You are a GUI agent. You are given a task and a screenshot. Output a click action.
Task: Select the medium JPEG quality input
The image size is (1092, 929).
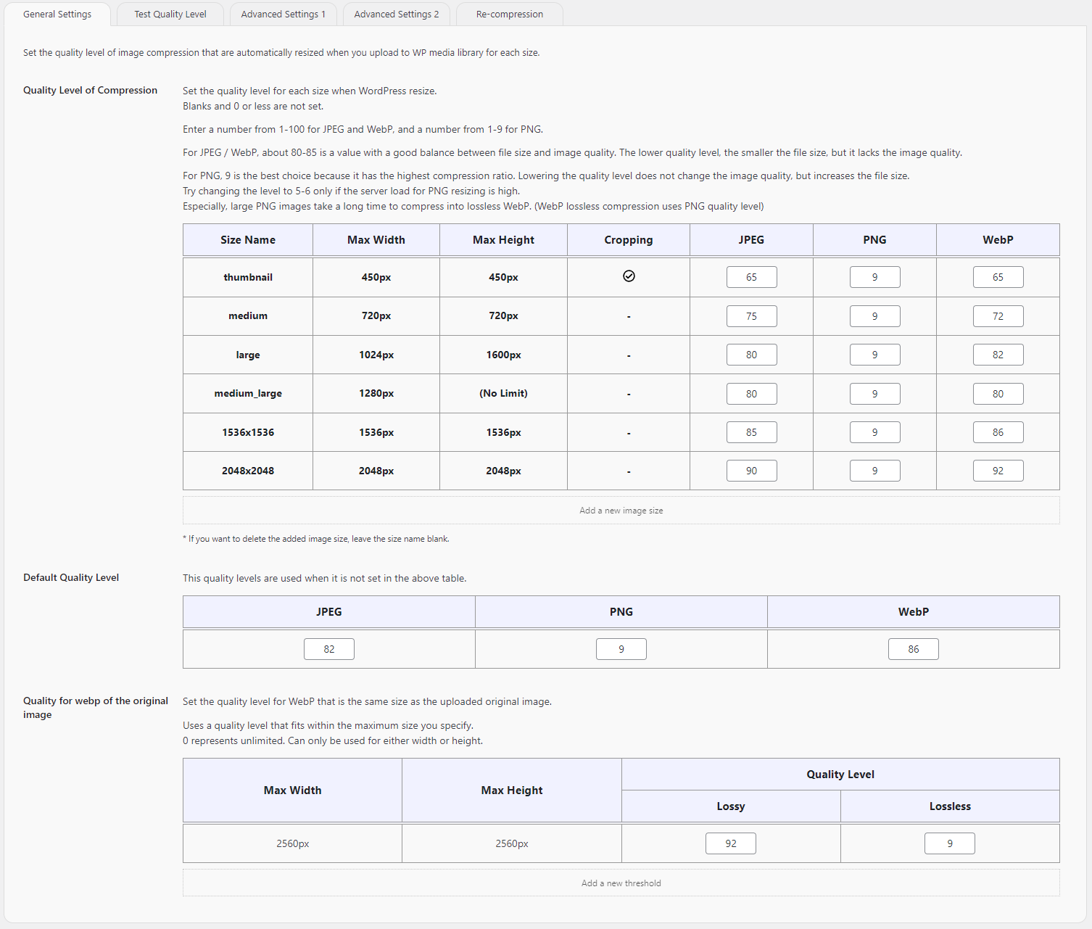(751, 316)
